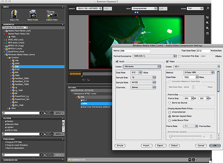223x163 pixels.
Task: Select the 512K preset in Custom
Action: coord(17,70)
